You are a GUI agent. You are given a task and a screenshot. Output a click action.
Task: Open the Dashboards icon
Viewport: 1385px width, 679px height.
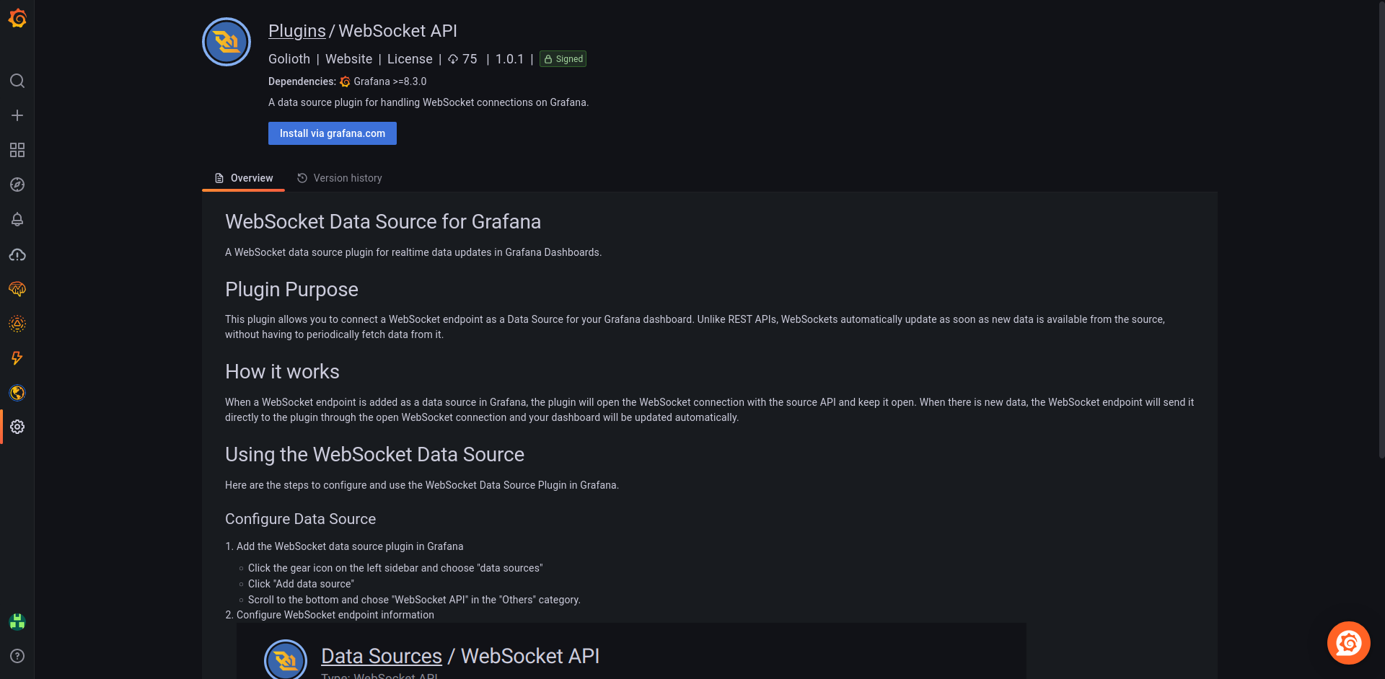pos(17,150)
